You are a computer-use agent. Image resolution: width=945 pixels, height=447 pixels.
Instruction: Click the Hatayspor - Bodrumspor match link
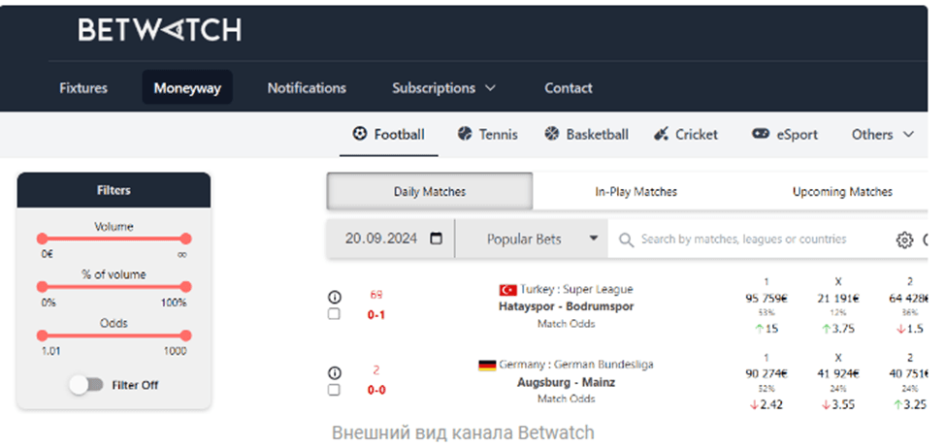[x=566, y=306]
